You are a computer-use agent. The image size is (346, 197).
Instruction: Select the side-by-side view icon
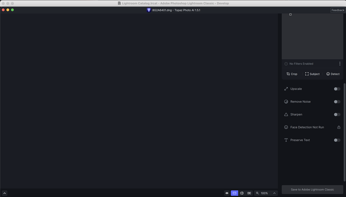click(249, 193)
